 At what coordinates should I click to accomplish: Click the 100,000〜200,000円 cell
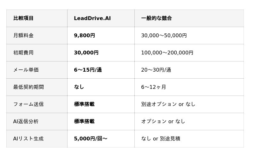(167, 53)
